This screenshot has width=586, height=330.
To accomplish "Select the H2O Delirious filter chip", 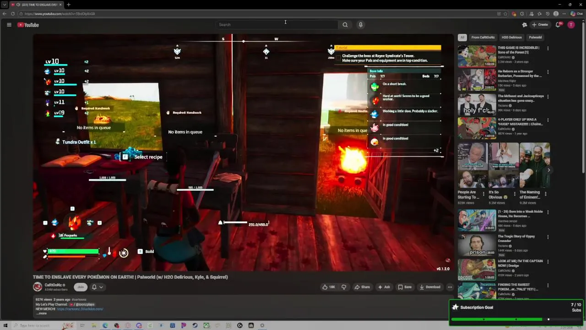I will (512, 37).
